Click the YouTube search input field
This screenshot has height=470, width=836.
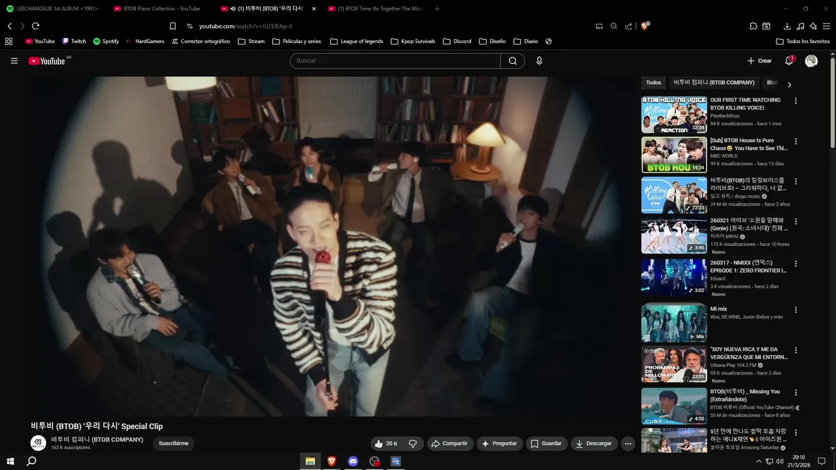(395, 61)
